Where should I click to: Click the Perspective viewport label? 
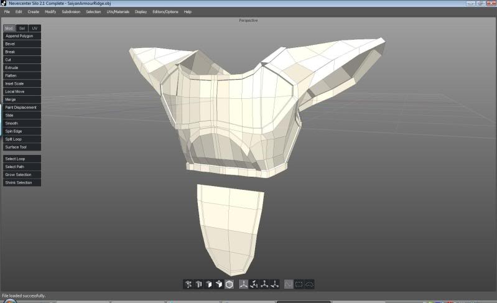(248, 21)
